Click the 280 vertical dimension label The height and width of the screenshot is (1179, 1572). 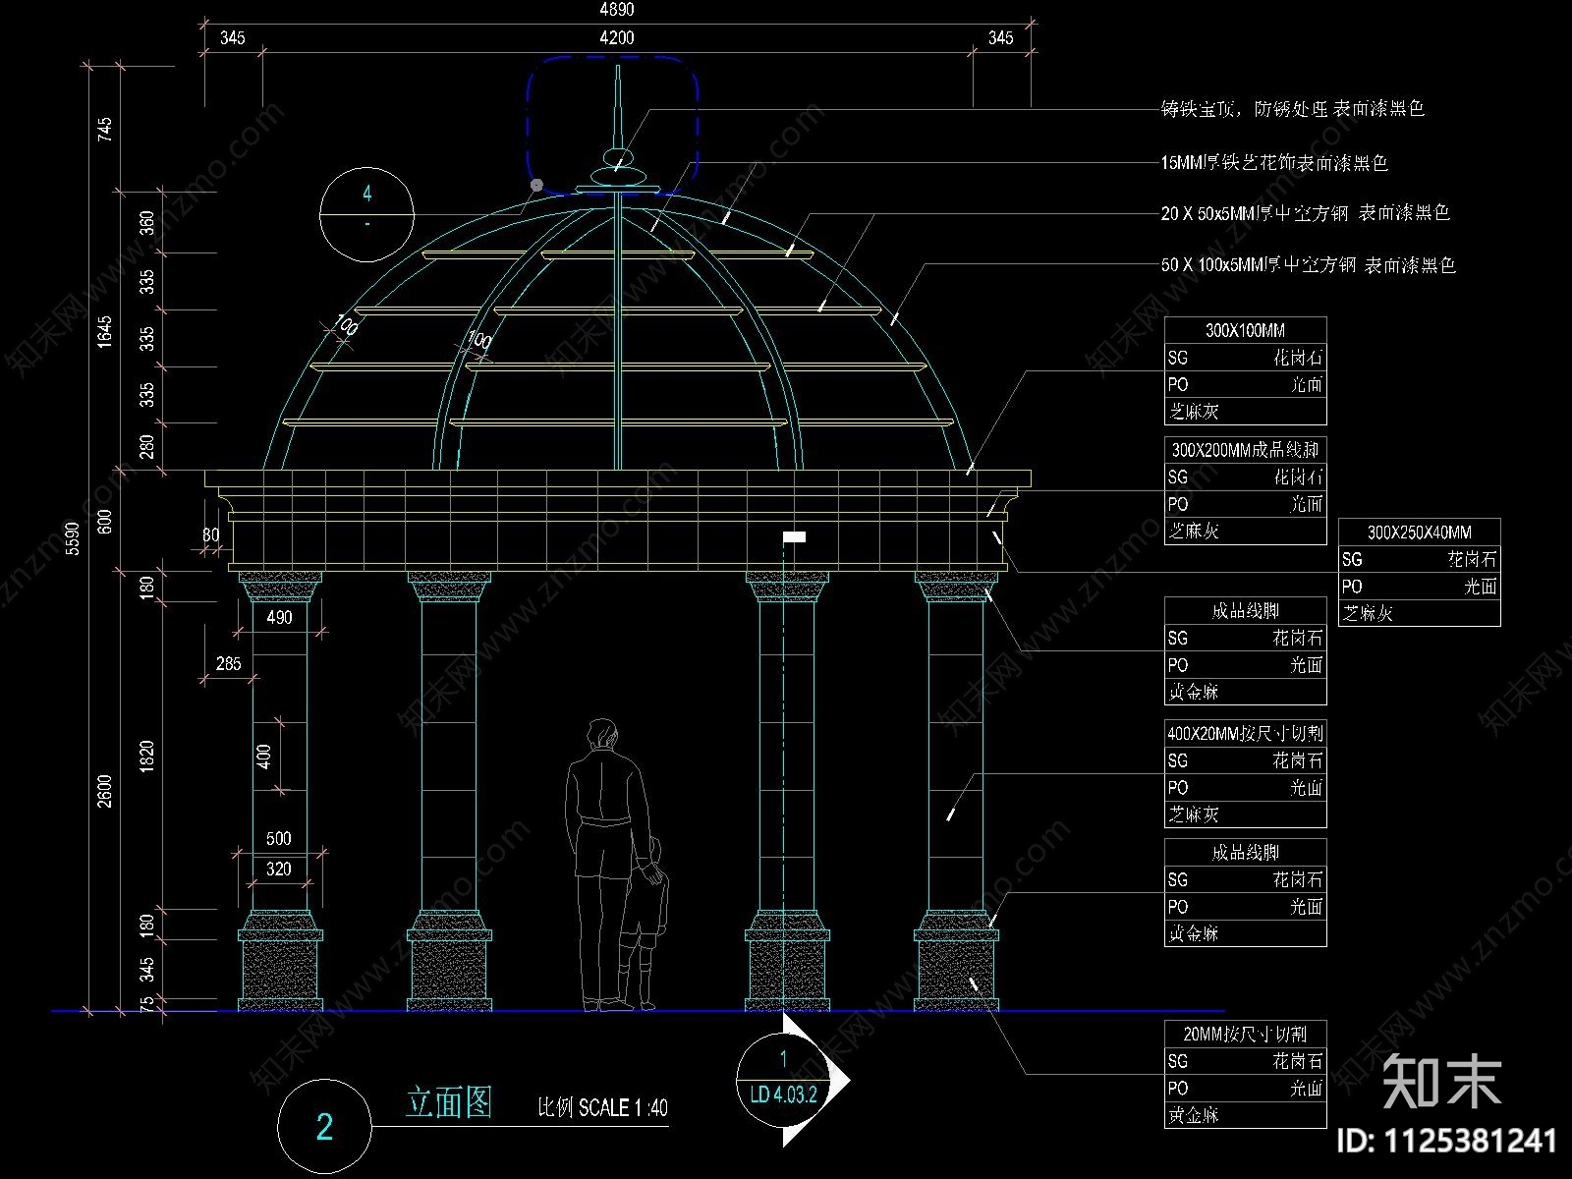(147, 448)
